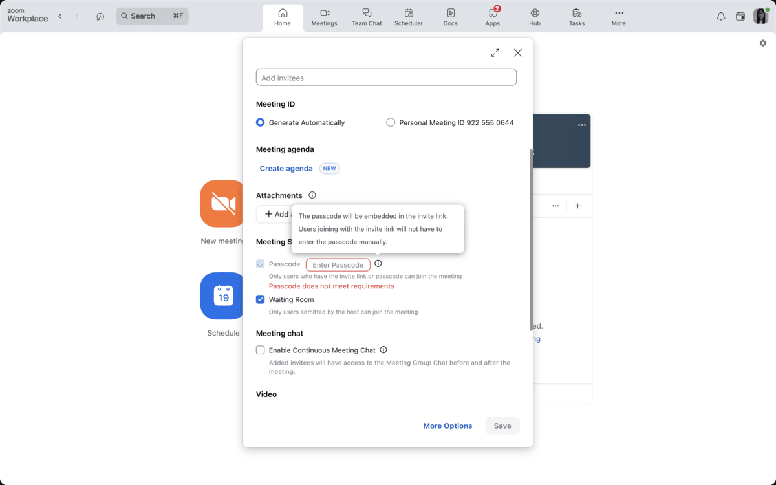Click Create agenda
The height and width of the screenshot is (485, 776).
click(286, 168)
